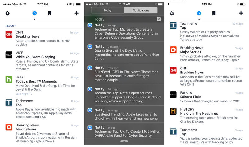Open Apple Pay Canada story text
Viewport: 249px width, 147px height.
tap(46, 113)
